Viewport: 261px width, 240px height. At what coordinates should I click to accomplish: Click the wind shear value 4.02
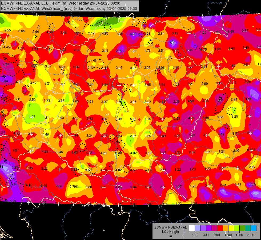(133, 34)
